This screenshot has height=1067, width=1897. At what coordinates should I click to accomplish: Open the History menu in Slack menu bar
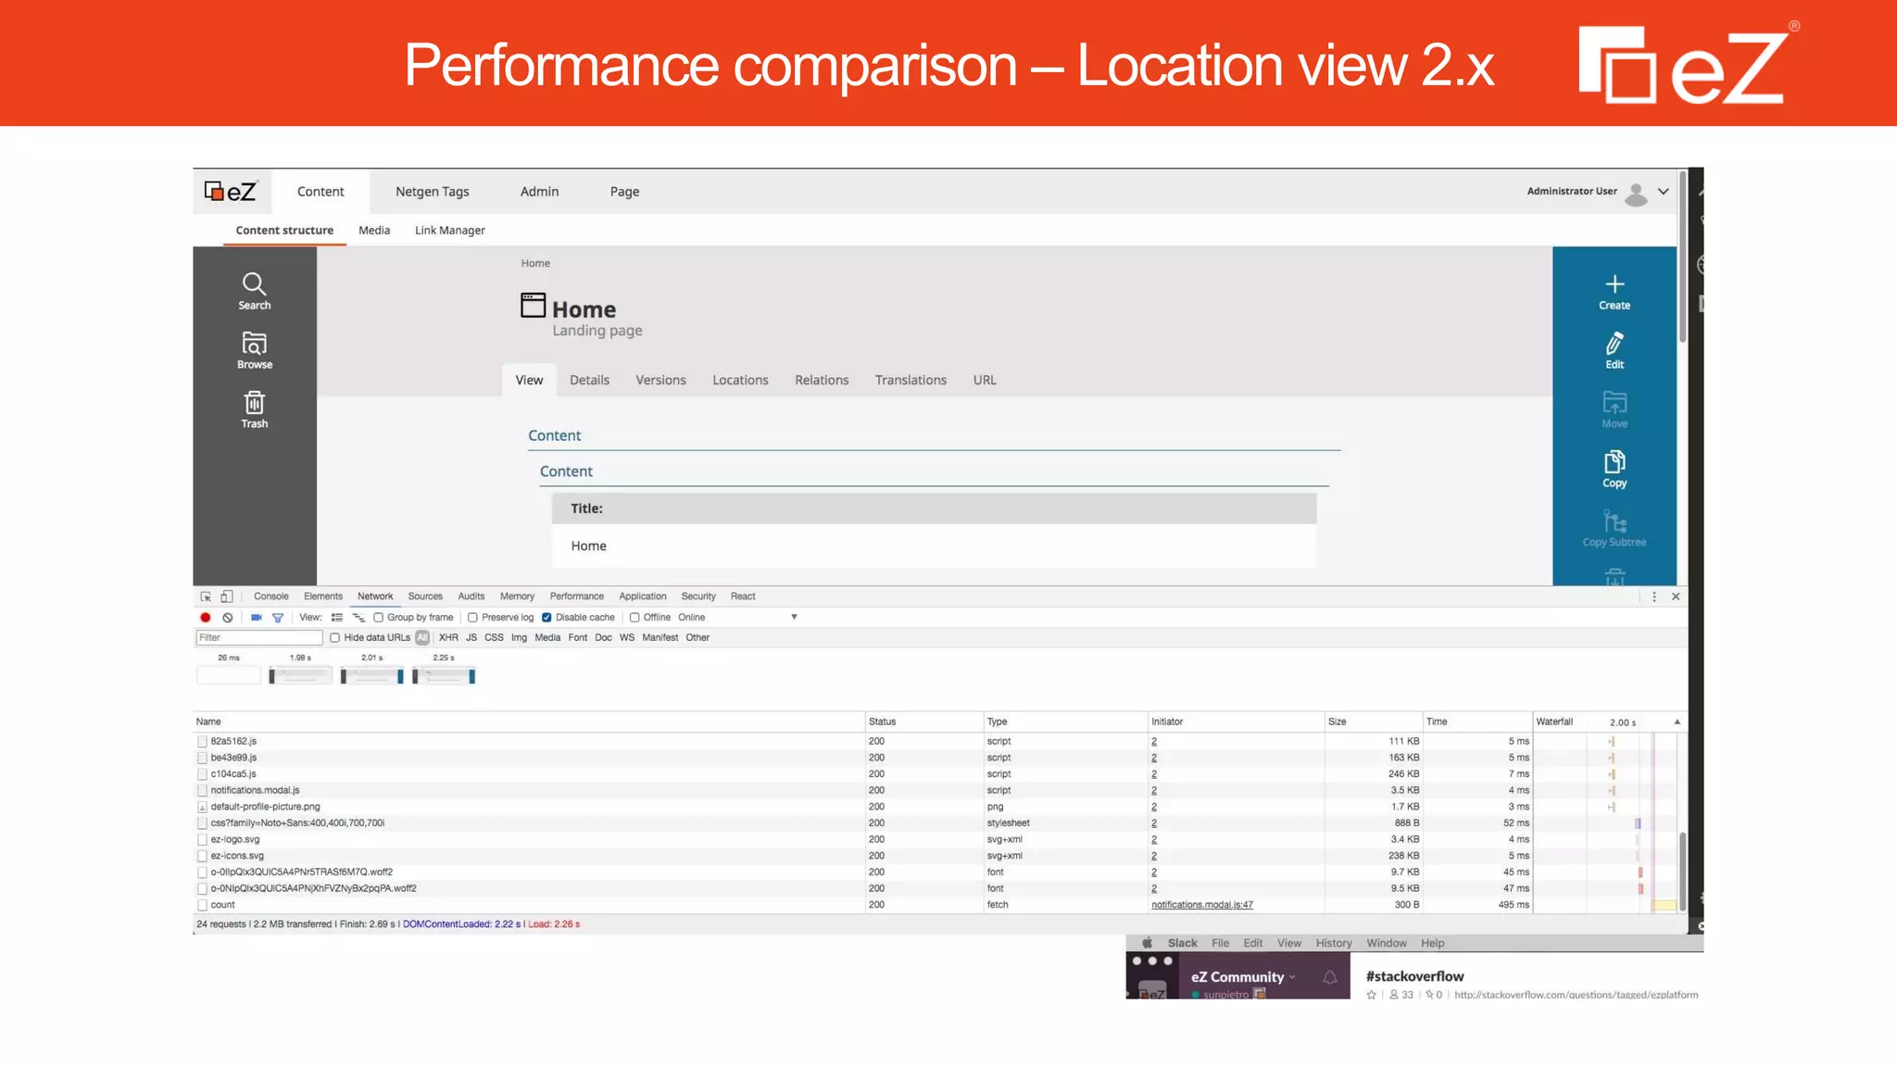tap(1334, 943)
